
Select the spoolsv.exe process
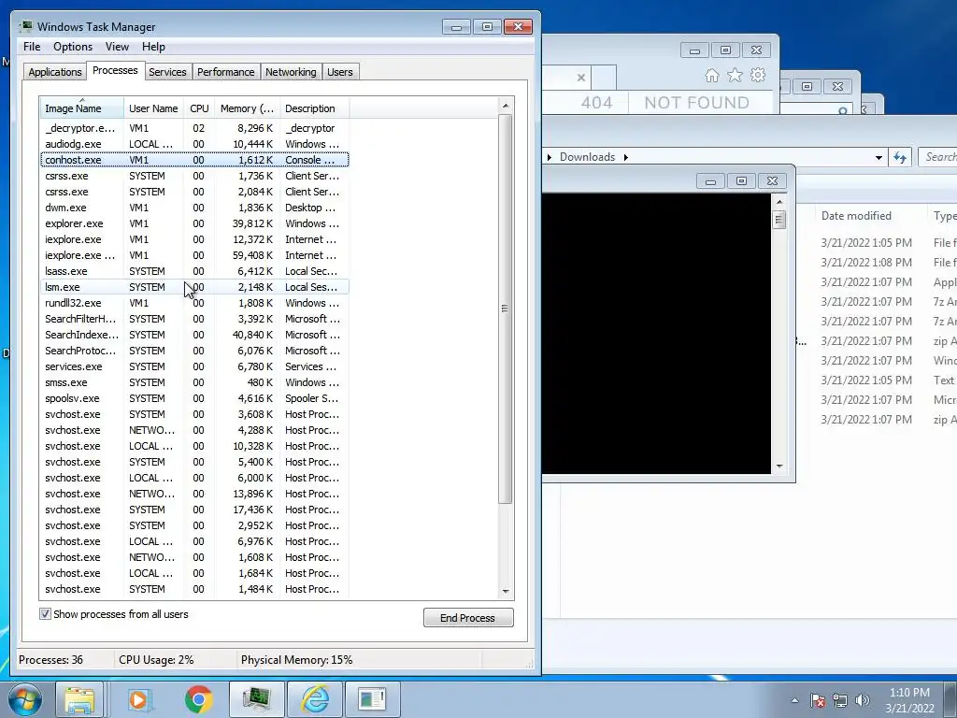click(194, 398)
